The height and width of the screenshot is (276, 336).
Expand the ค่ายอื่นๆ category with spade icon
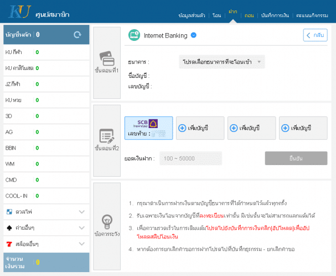(x=81, y=227)
